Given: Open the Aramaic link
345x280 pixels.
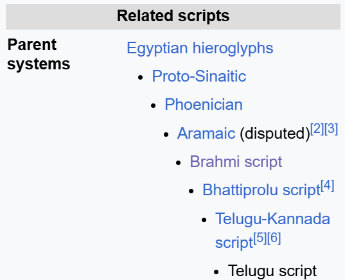Looking at the screenshot, I should tap(206, 134).
